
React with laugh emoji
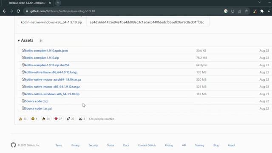(x=34, y=119)
